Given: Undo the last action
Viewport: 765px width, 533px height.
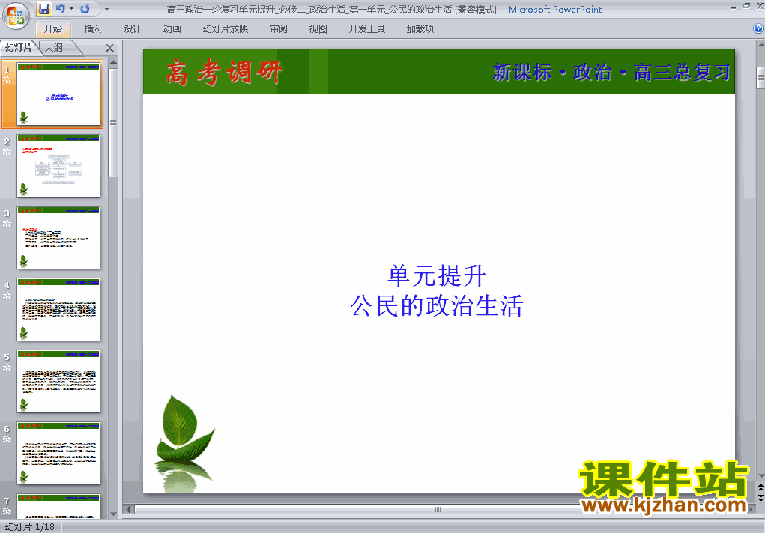Looking at the screenshot, I should coord(60,9).
